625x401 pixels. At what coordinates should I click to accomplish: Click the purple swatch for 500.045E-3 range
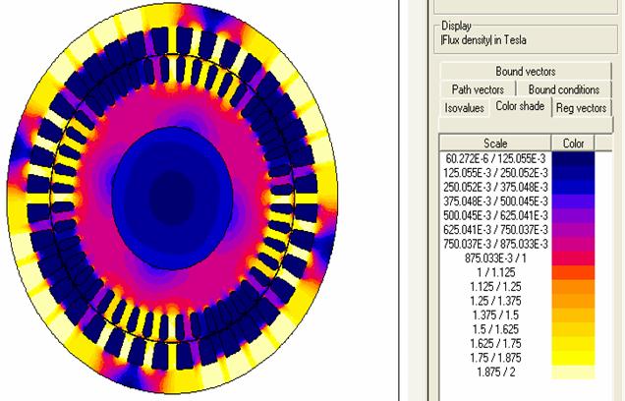pos(573,215)
